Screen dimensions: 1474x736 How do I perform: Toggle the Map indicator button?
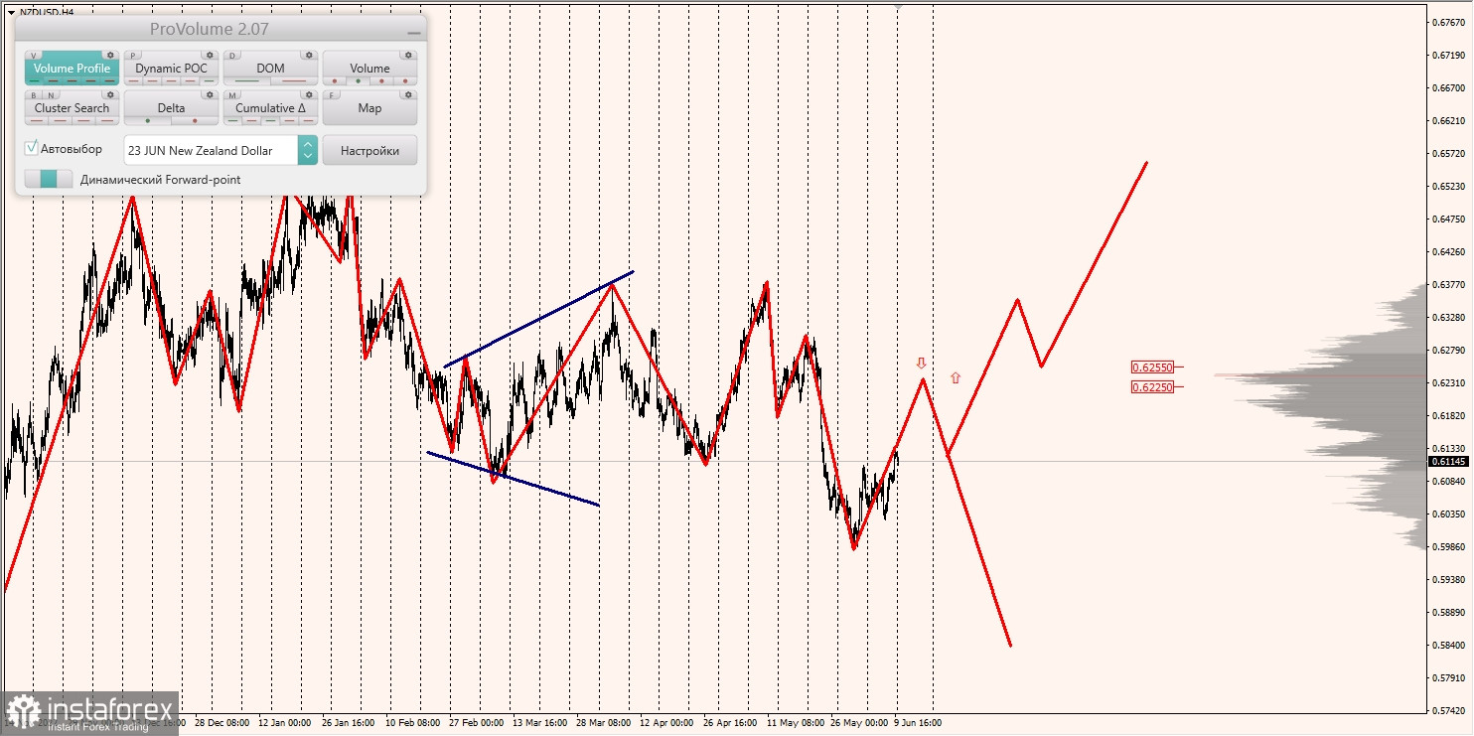[x=369, y=108]
